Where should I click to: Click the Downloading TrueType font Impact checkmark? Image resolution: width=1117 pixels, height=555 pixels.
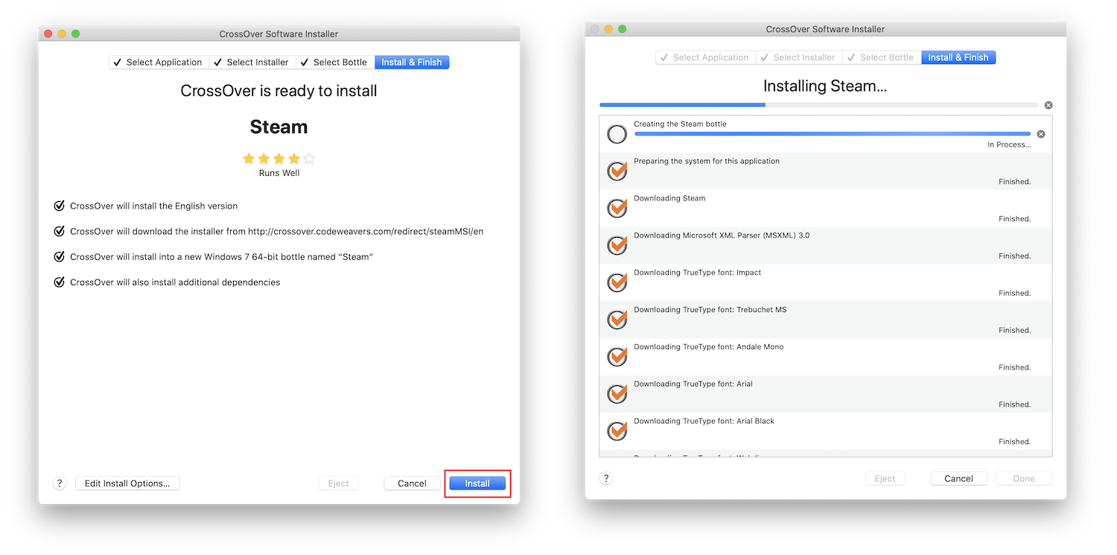[x=617, y=282]
